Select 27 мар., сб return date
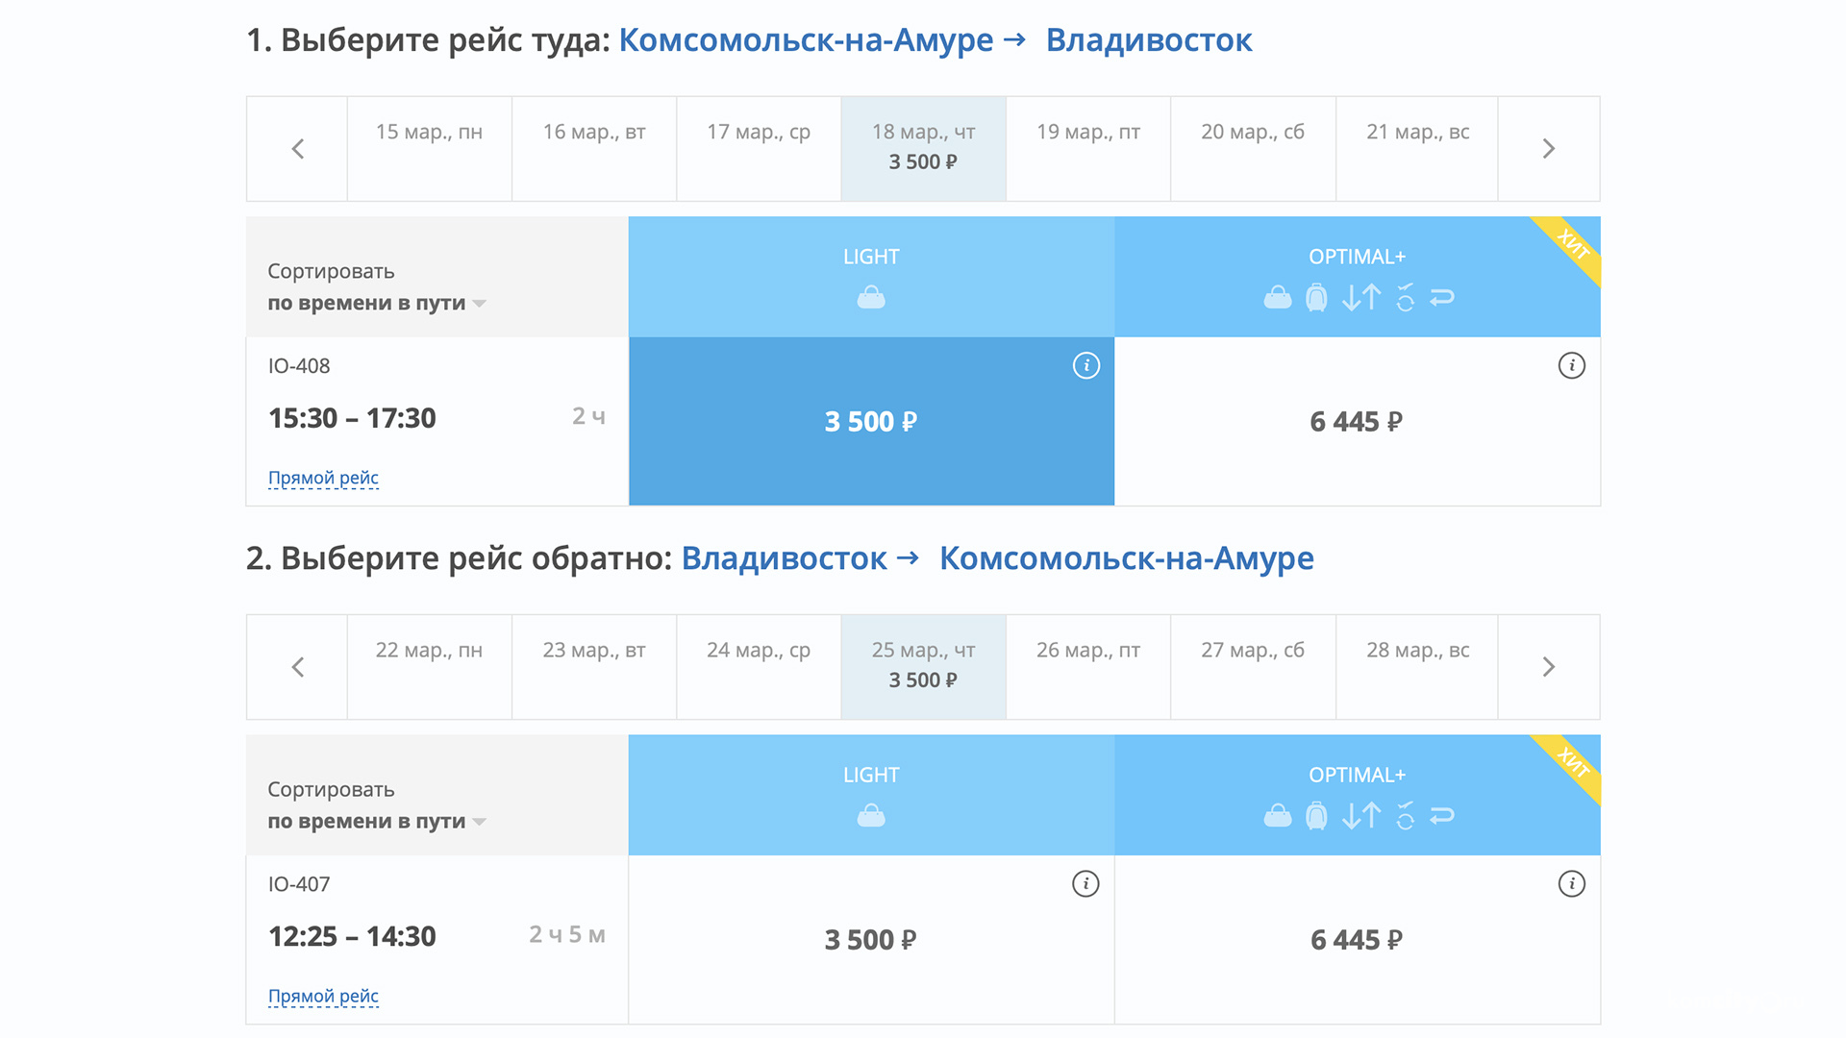 click(x=1253, y=667)
